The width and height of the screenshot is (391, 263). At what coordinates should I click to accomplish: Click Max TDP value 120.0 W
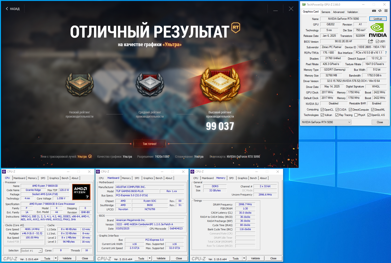[64, 190]
